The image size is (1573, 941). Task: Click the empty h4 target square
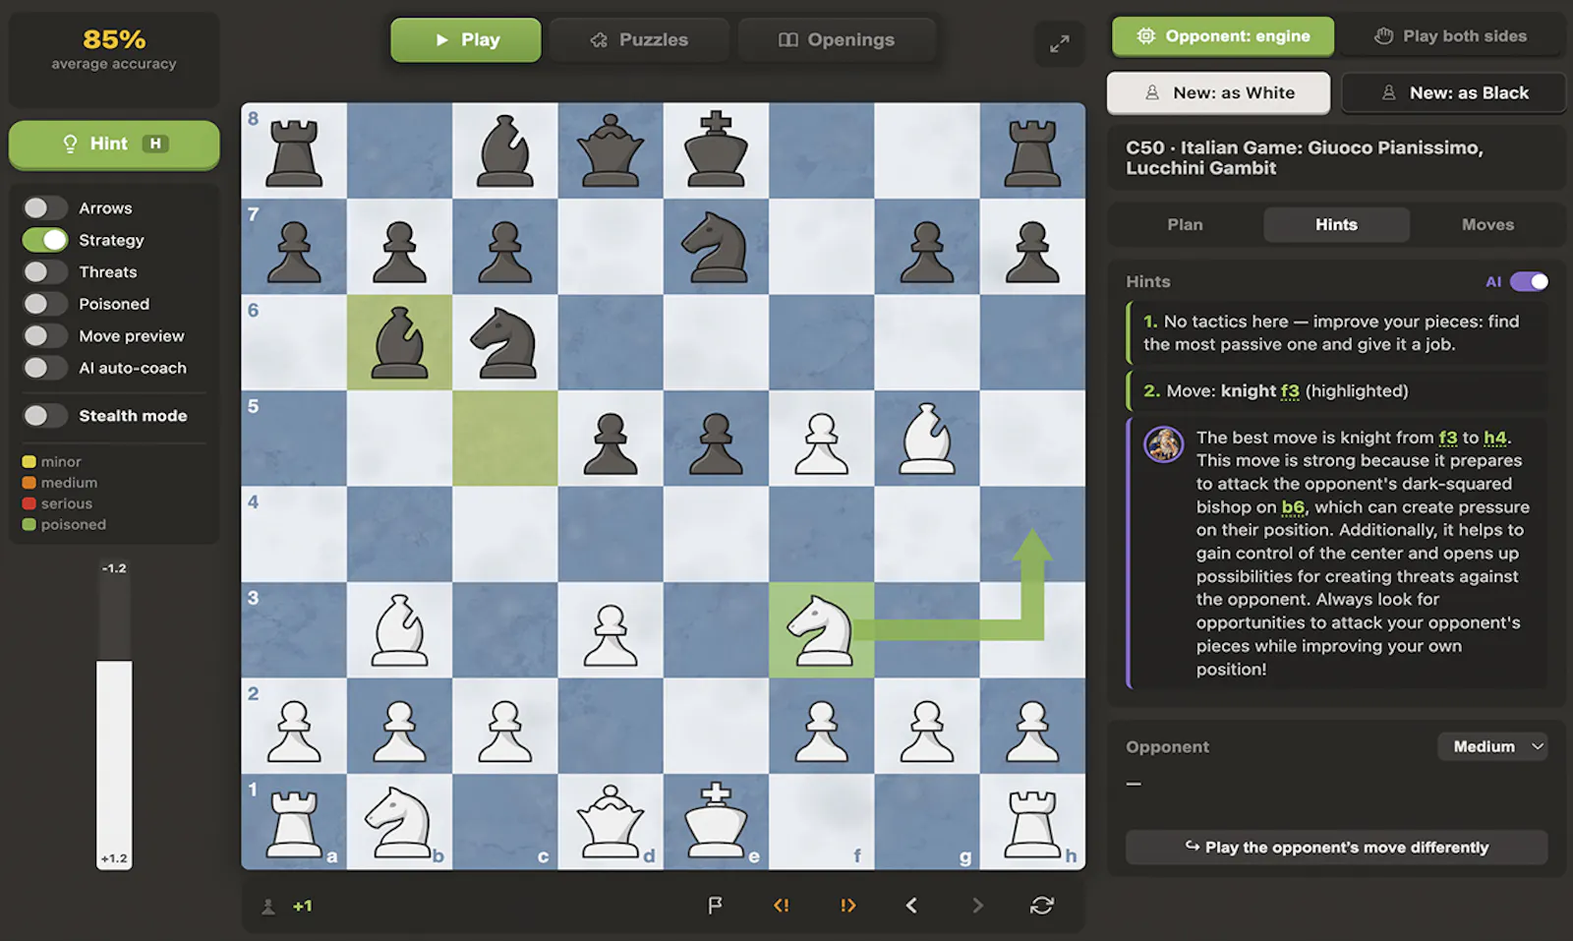(1032, 534)
